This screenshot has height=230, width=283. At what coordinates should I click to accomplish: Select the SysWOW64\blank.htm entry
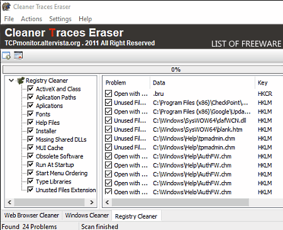point(197,129)
